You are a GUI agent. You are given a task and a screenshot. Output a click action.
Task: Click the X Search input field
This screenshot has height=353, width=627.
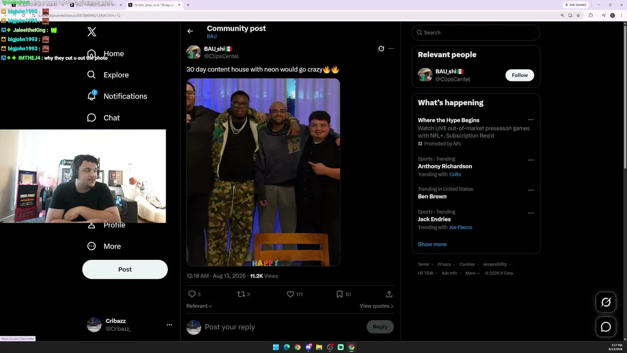point(476,32)
